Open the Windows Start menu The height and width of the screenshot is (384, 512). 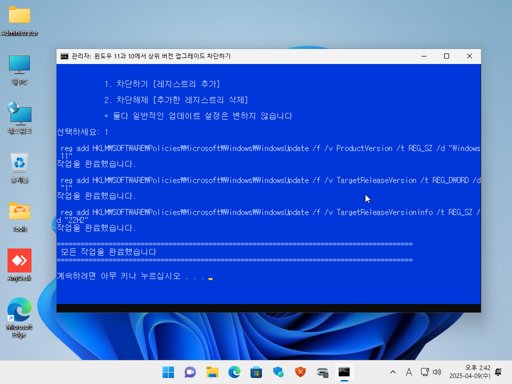pyautogui.click(x=168, y=372)
